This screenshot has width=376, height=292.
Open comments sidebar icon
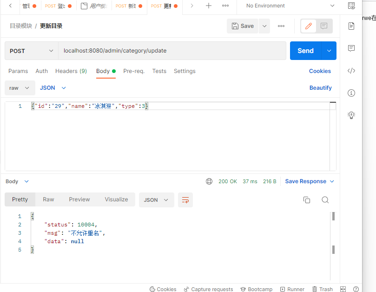click(x=351, y=48)
